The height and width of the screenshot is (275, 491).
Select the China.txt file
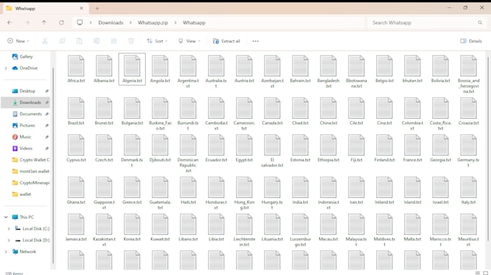[x=328, y=111]
